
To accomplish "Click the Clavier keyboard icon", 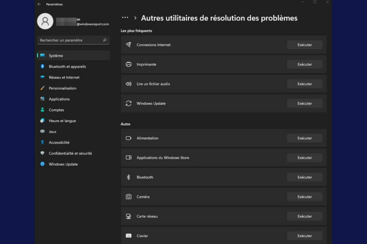I will pyautogui.click(x=128, y=236).
